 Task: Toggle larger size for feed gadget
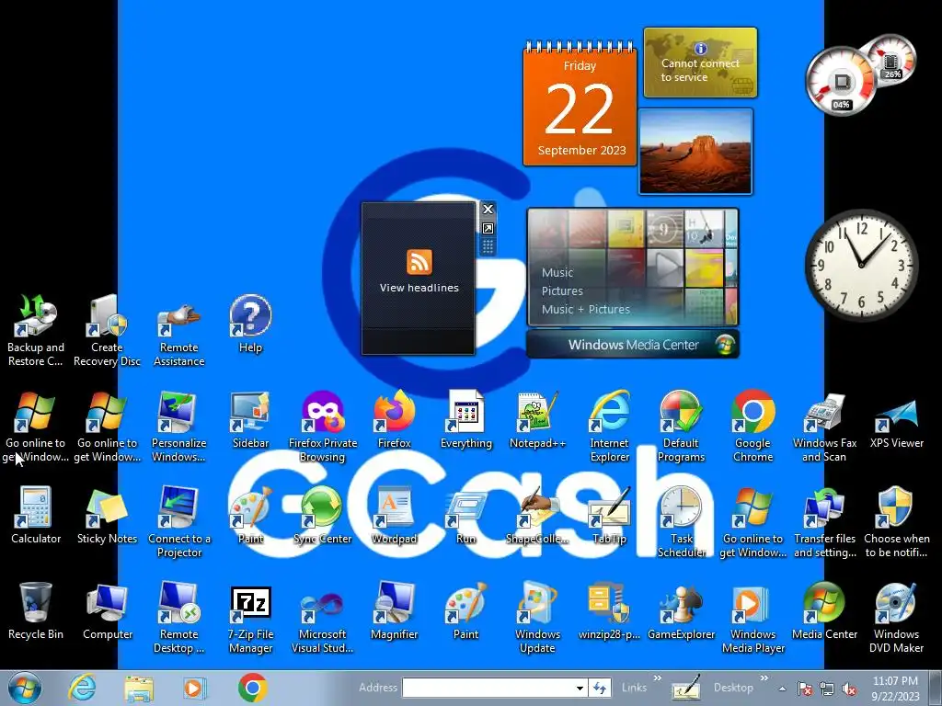click(488, 229)
